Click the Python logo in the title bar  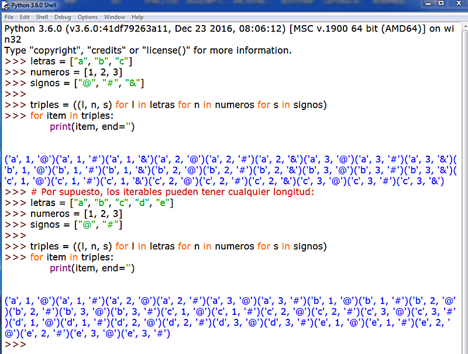pos(5,4)
